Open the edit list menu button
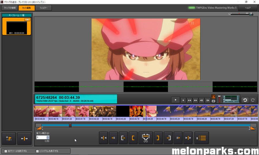 click(202, 138)
